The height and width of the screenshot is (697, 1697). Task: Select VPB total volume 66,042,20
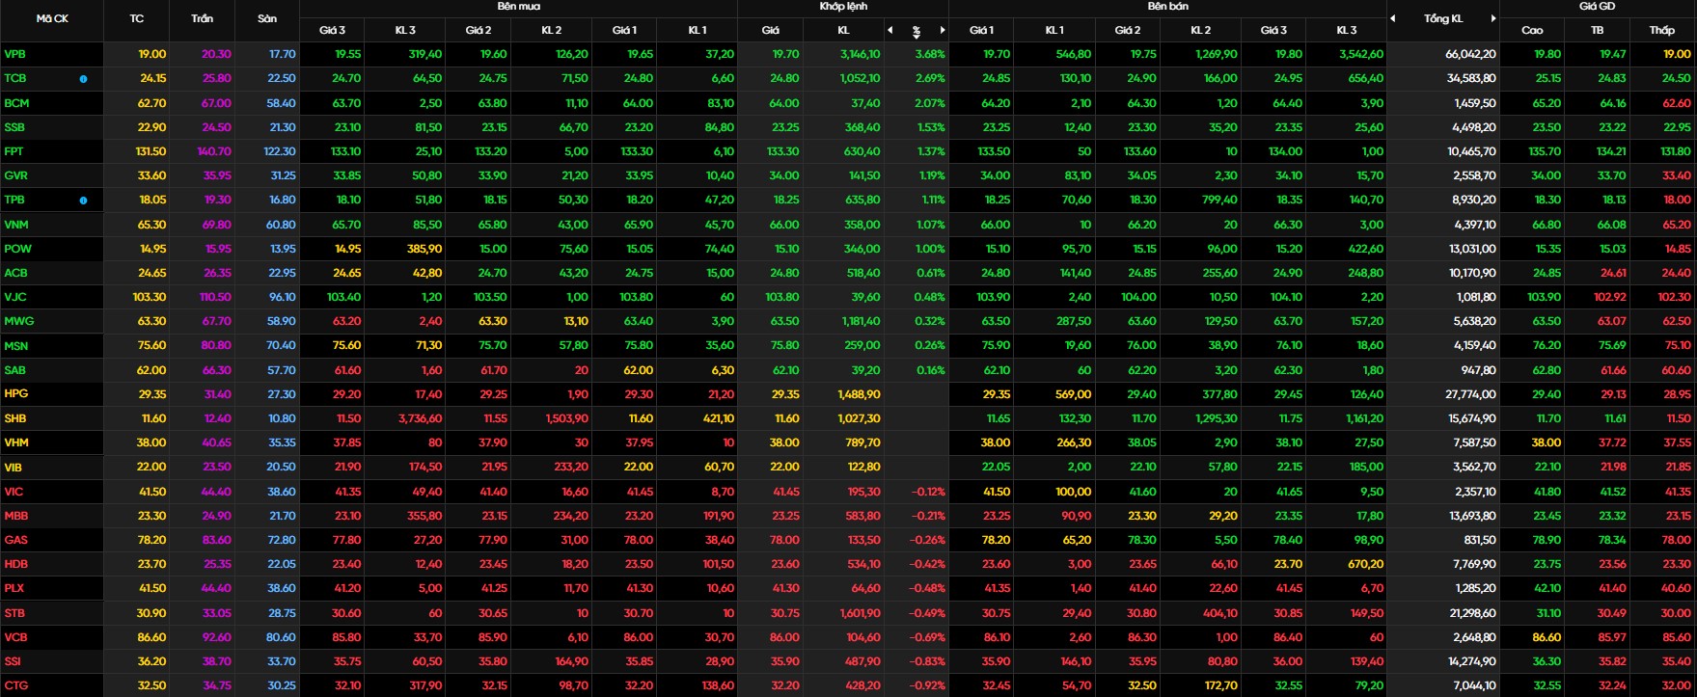[x=1470, y=54]
